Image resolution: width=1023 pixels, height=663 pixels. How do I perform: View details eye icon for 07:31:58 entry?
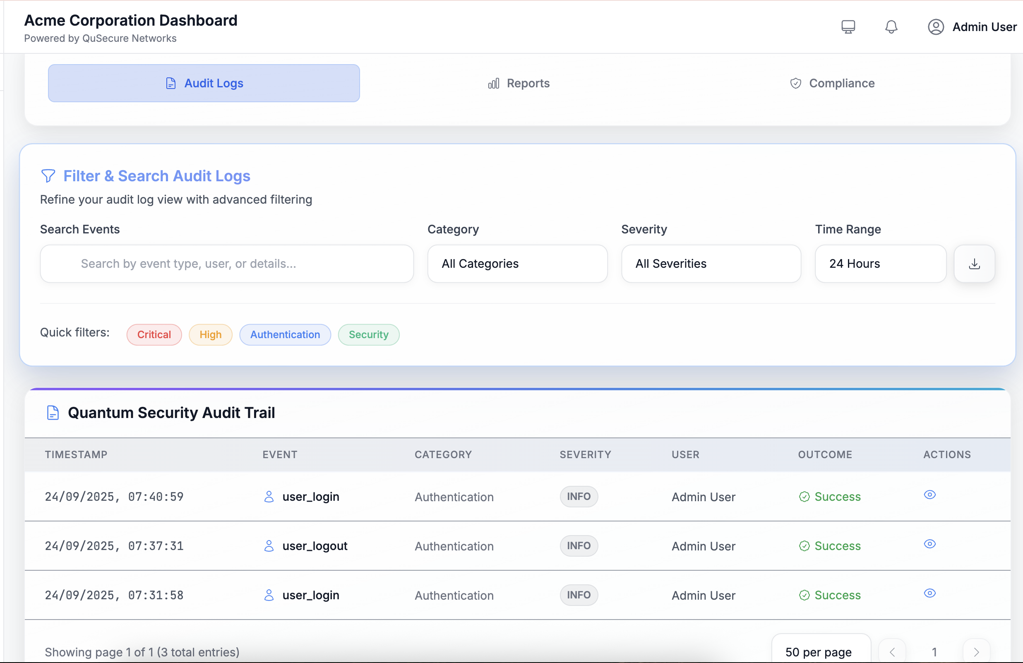tap(929, 593)
